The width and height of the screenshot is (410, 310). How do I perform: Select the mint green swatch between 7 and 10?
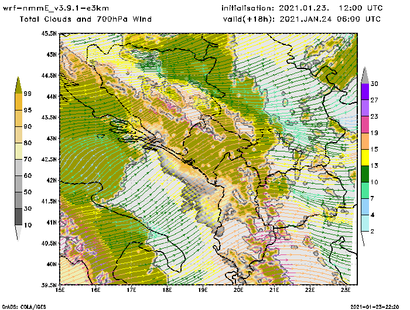[365, 191]
